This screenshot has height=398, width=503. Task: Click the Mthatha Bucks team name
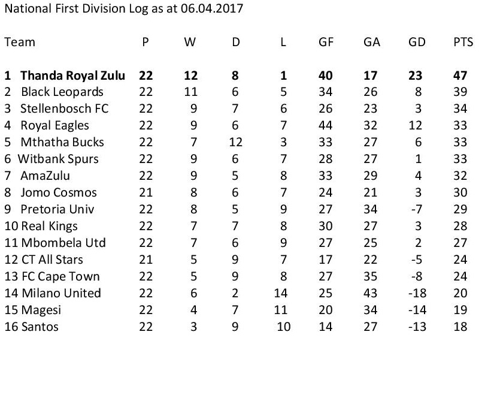coord(62,143)
